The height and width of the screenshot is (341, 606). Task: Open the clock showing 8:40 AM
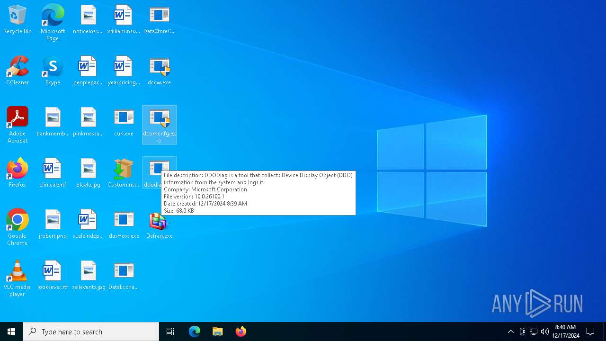click(565, 332)
